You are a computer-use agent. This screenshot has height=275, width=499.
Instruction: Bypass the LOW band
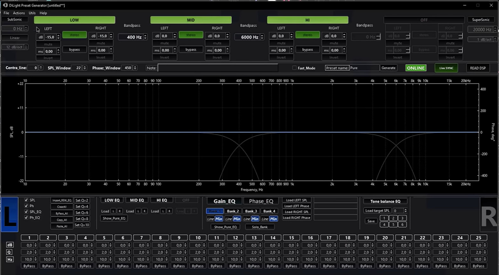coord(74,49)
